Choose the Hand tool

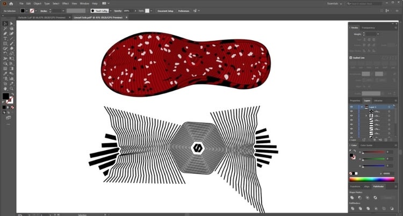click(x=5, y=88)
